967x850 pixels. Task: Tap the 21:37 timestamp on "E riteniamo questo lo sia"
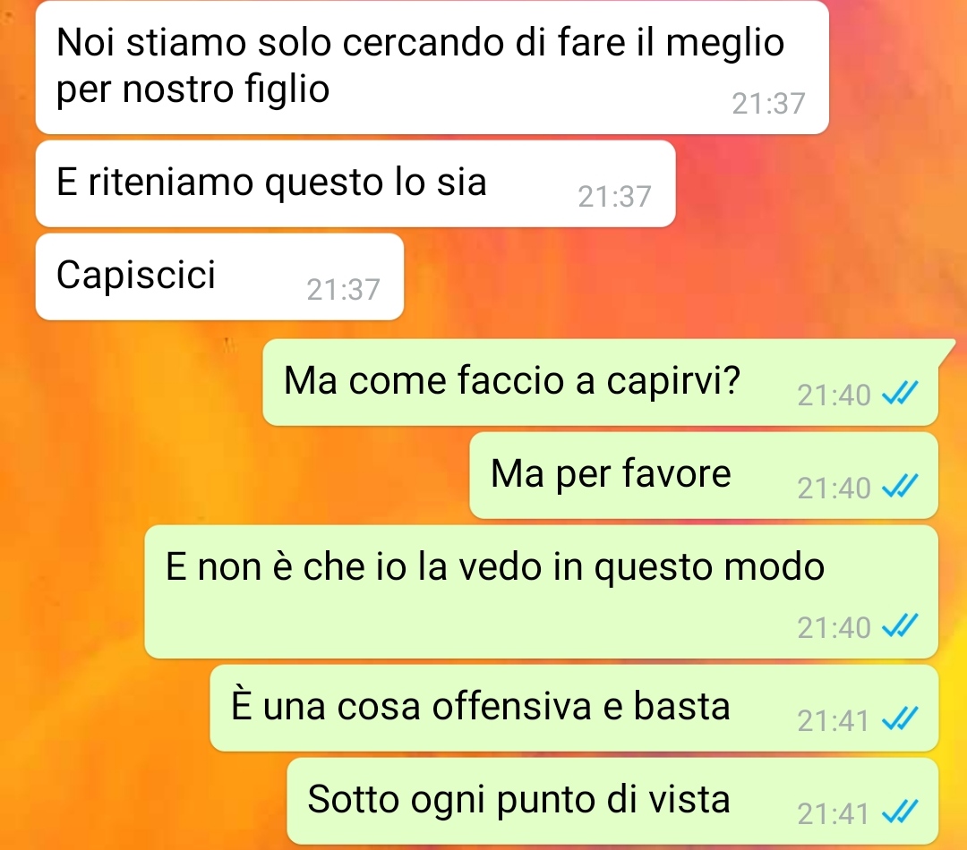point(614,196)
